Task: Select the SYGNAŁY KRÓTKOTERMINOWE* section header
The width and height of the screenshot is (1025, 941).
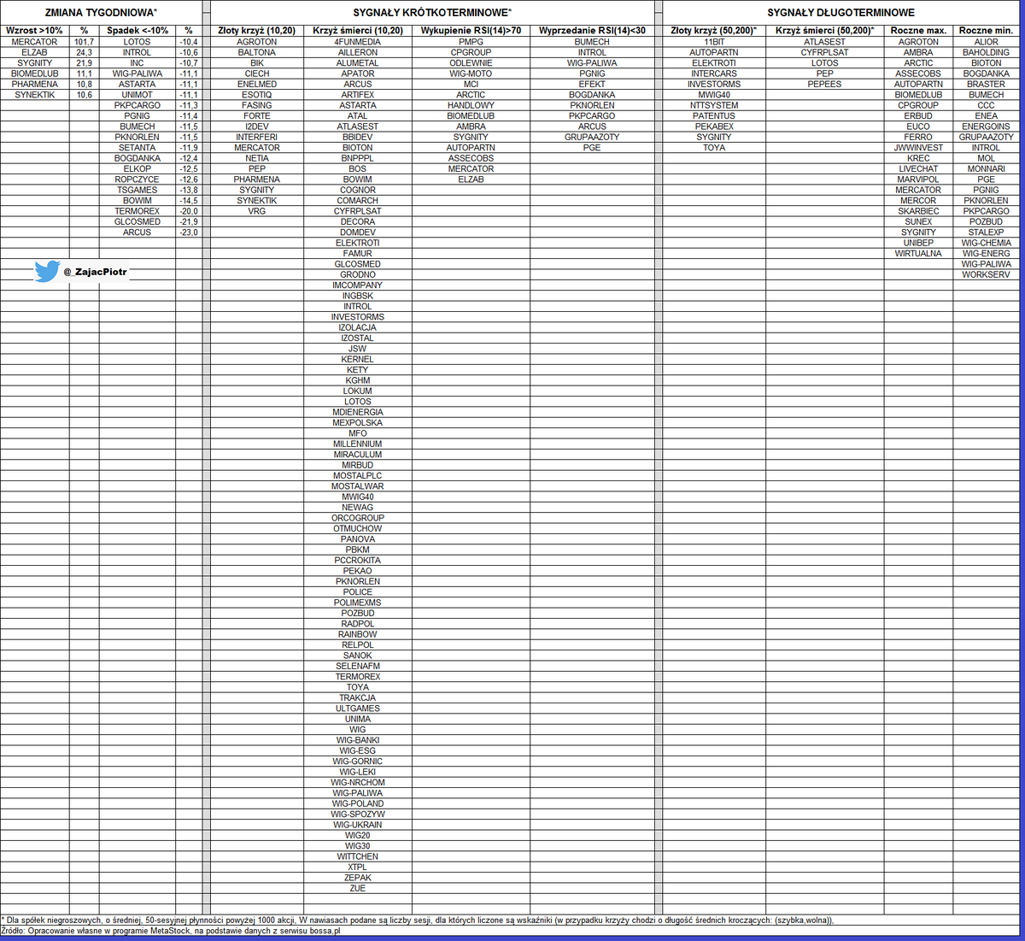Action: click(432, 13)
